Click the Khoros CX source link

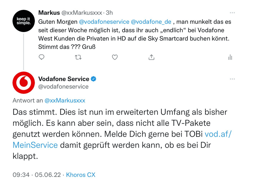81,175
